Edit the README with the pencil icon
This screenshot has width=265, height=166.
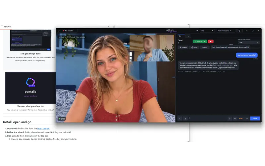pyautogui.click(x=109, y=27)
